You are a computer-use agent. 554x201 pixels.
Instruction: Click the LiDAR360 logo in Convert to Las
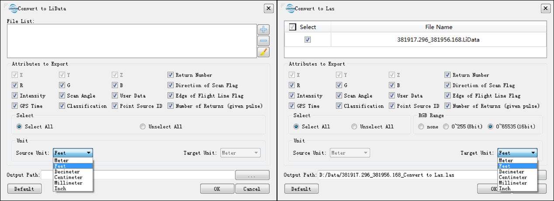click(290, 8)
